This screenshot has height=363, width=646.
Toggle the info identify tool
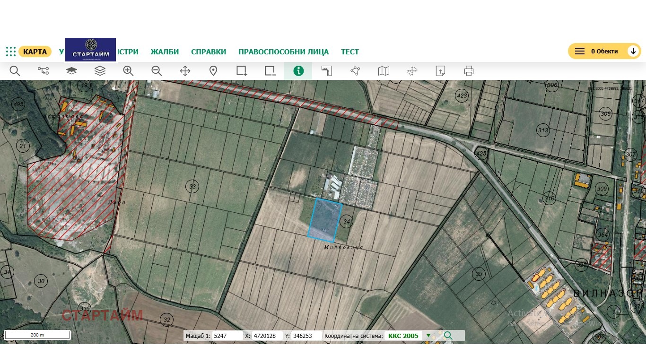point(298,71)
